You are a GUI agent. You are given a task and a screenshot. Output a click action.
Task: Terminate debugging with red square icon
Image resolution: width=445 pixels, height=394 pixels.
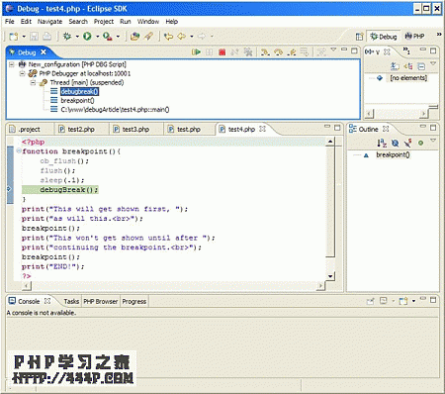pos(222,52)
